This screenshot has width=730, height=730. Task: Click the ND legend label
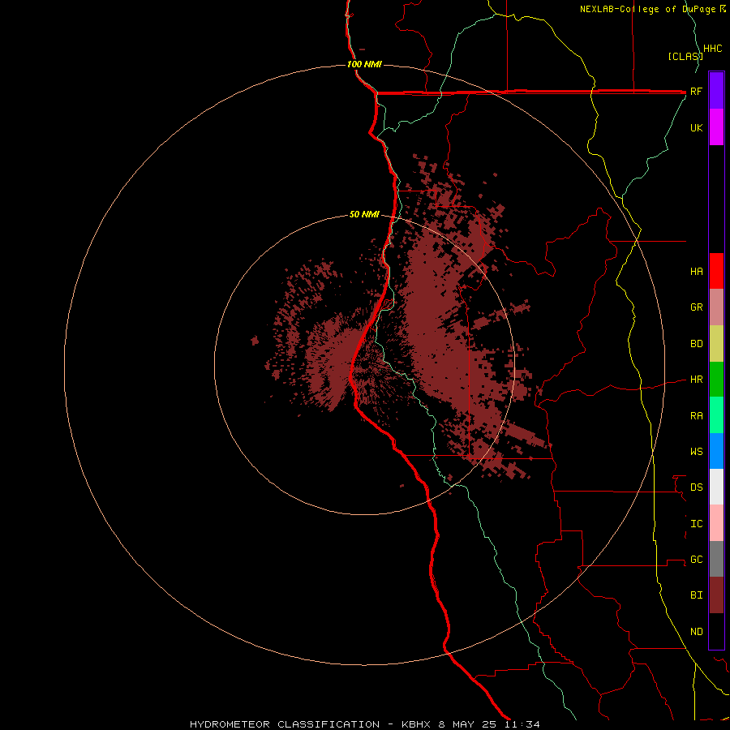pos(697,632)
